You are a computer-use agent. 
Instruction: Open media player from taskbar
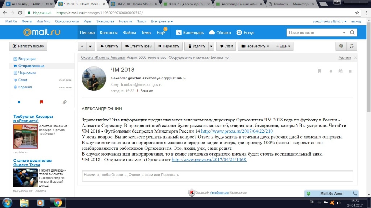pos(40,203)
